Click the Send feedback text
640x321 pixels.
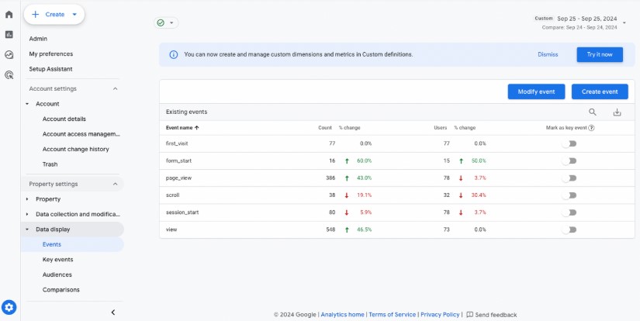click(496, 315)
